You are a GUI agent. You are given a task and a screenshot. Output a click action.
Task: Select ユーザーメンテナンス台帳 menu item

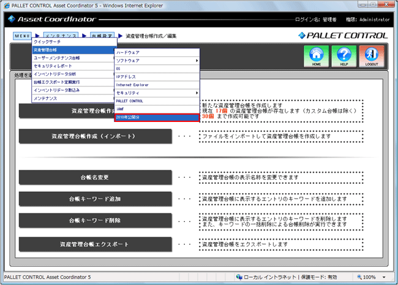[73, 58]
